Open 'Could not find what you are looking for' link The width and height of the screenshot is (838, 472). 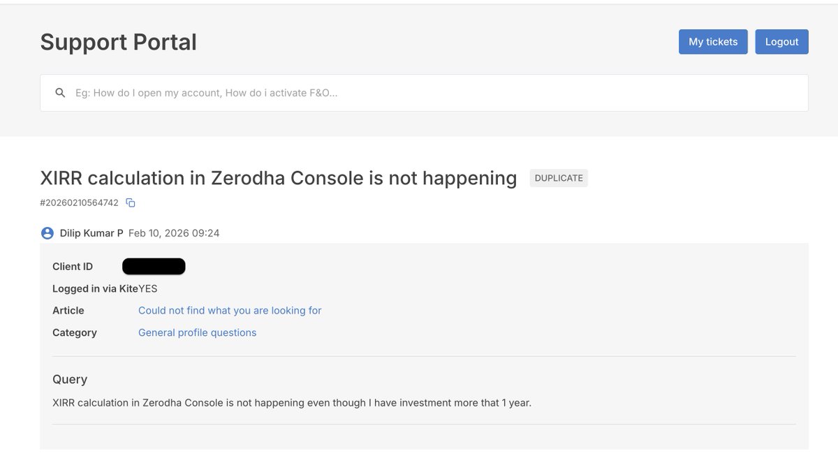pyautogui.click(x=230, y=311)
